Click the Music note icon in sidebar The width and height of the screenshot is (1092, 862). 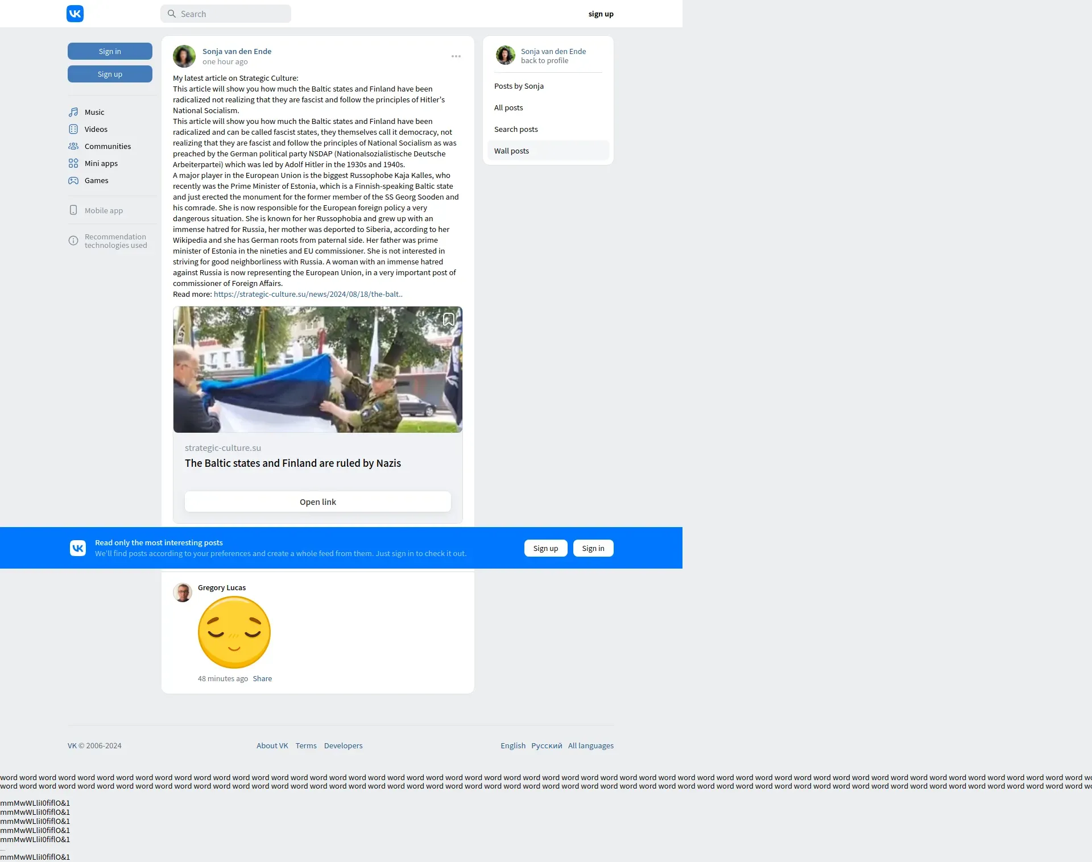(73, 112)
